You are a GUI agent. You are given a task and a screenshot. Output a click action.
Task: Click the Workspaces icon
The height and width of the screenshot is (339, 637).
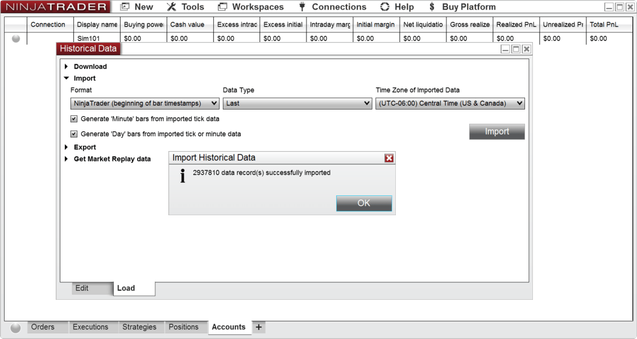pos(222,7)
